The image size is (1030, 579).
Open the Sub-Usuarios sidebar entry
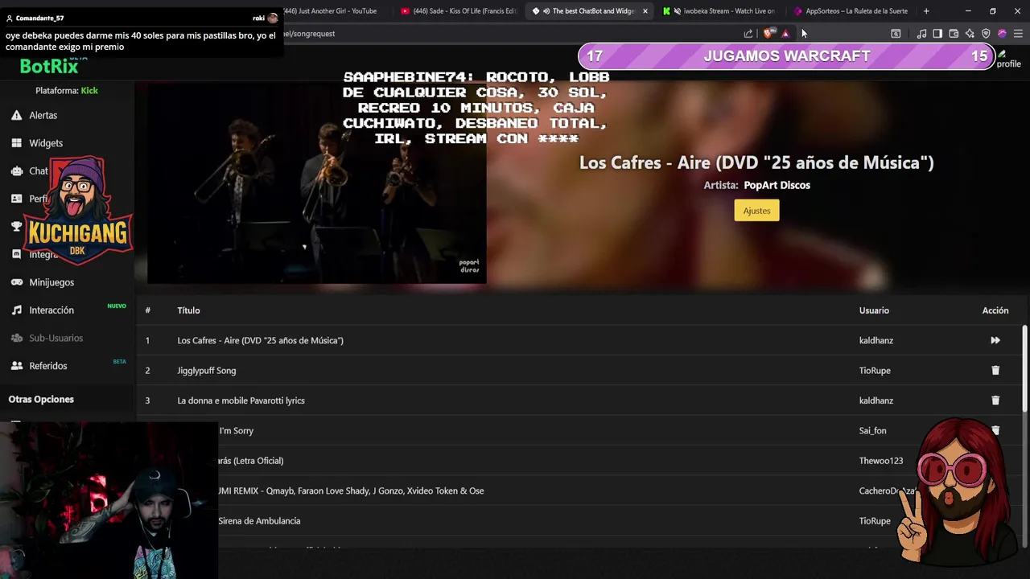(x=56, y=338)
